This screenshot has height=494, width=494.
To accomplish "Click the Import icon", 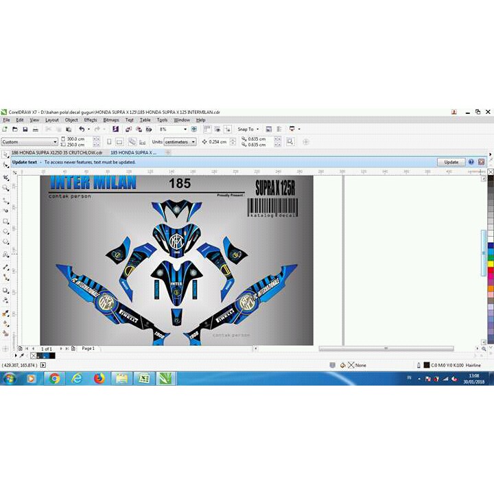I will [128, 129].
